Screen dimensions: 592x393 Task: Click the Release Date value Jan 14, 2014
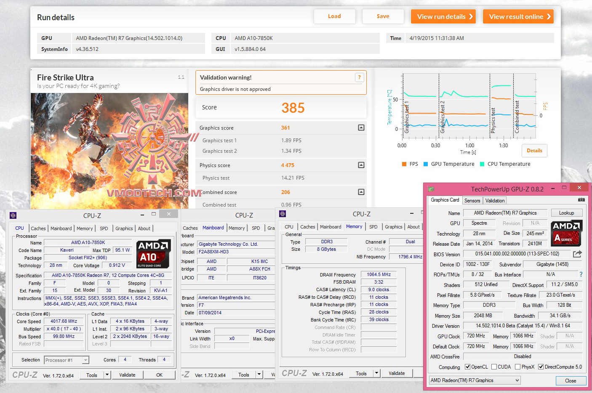pyautogui.click(x=479, y=244)
